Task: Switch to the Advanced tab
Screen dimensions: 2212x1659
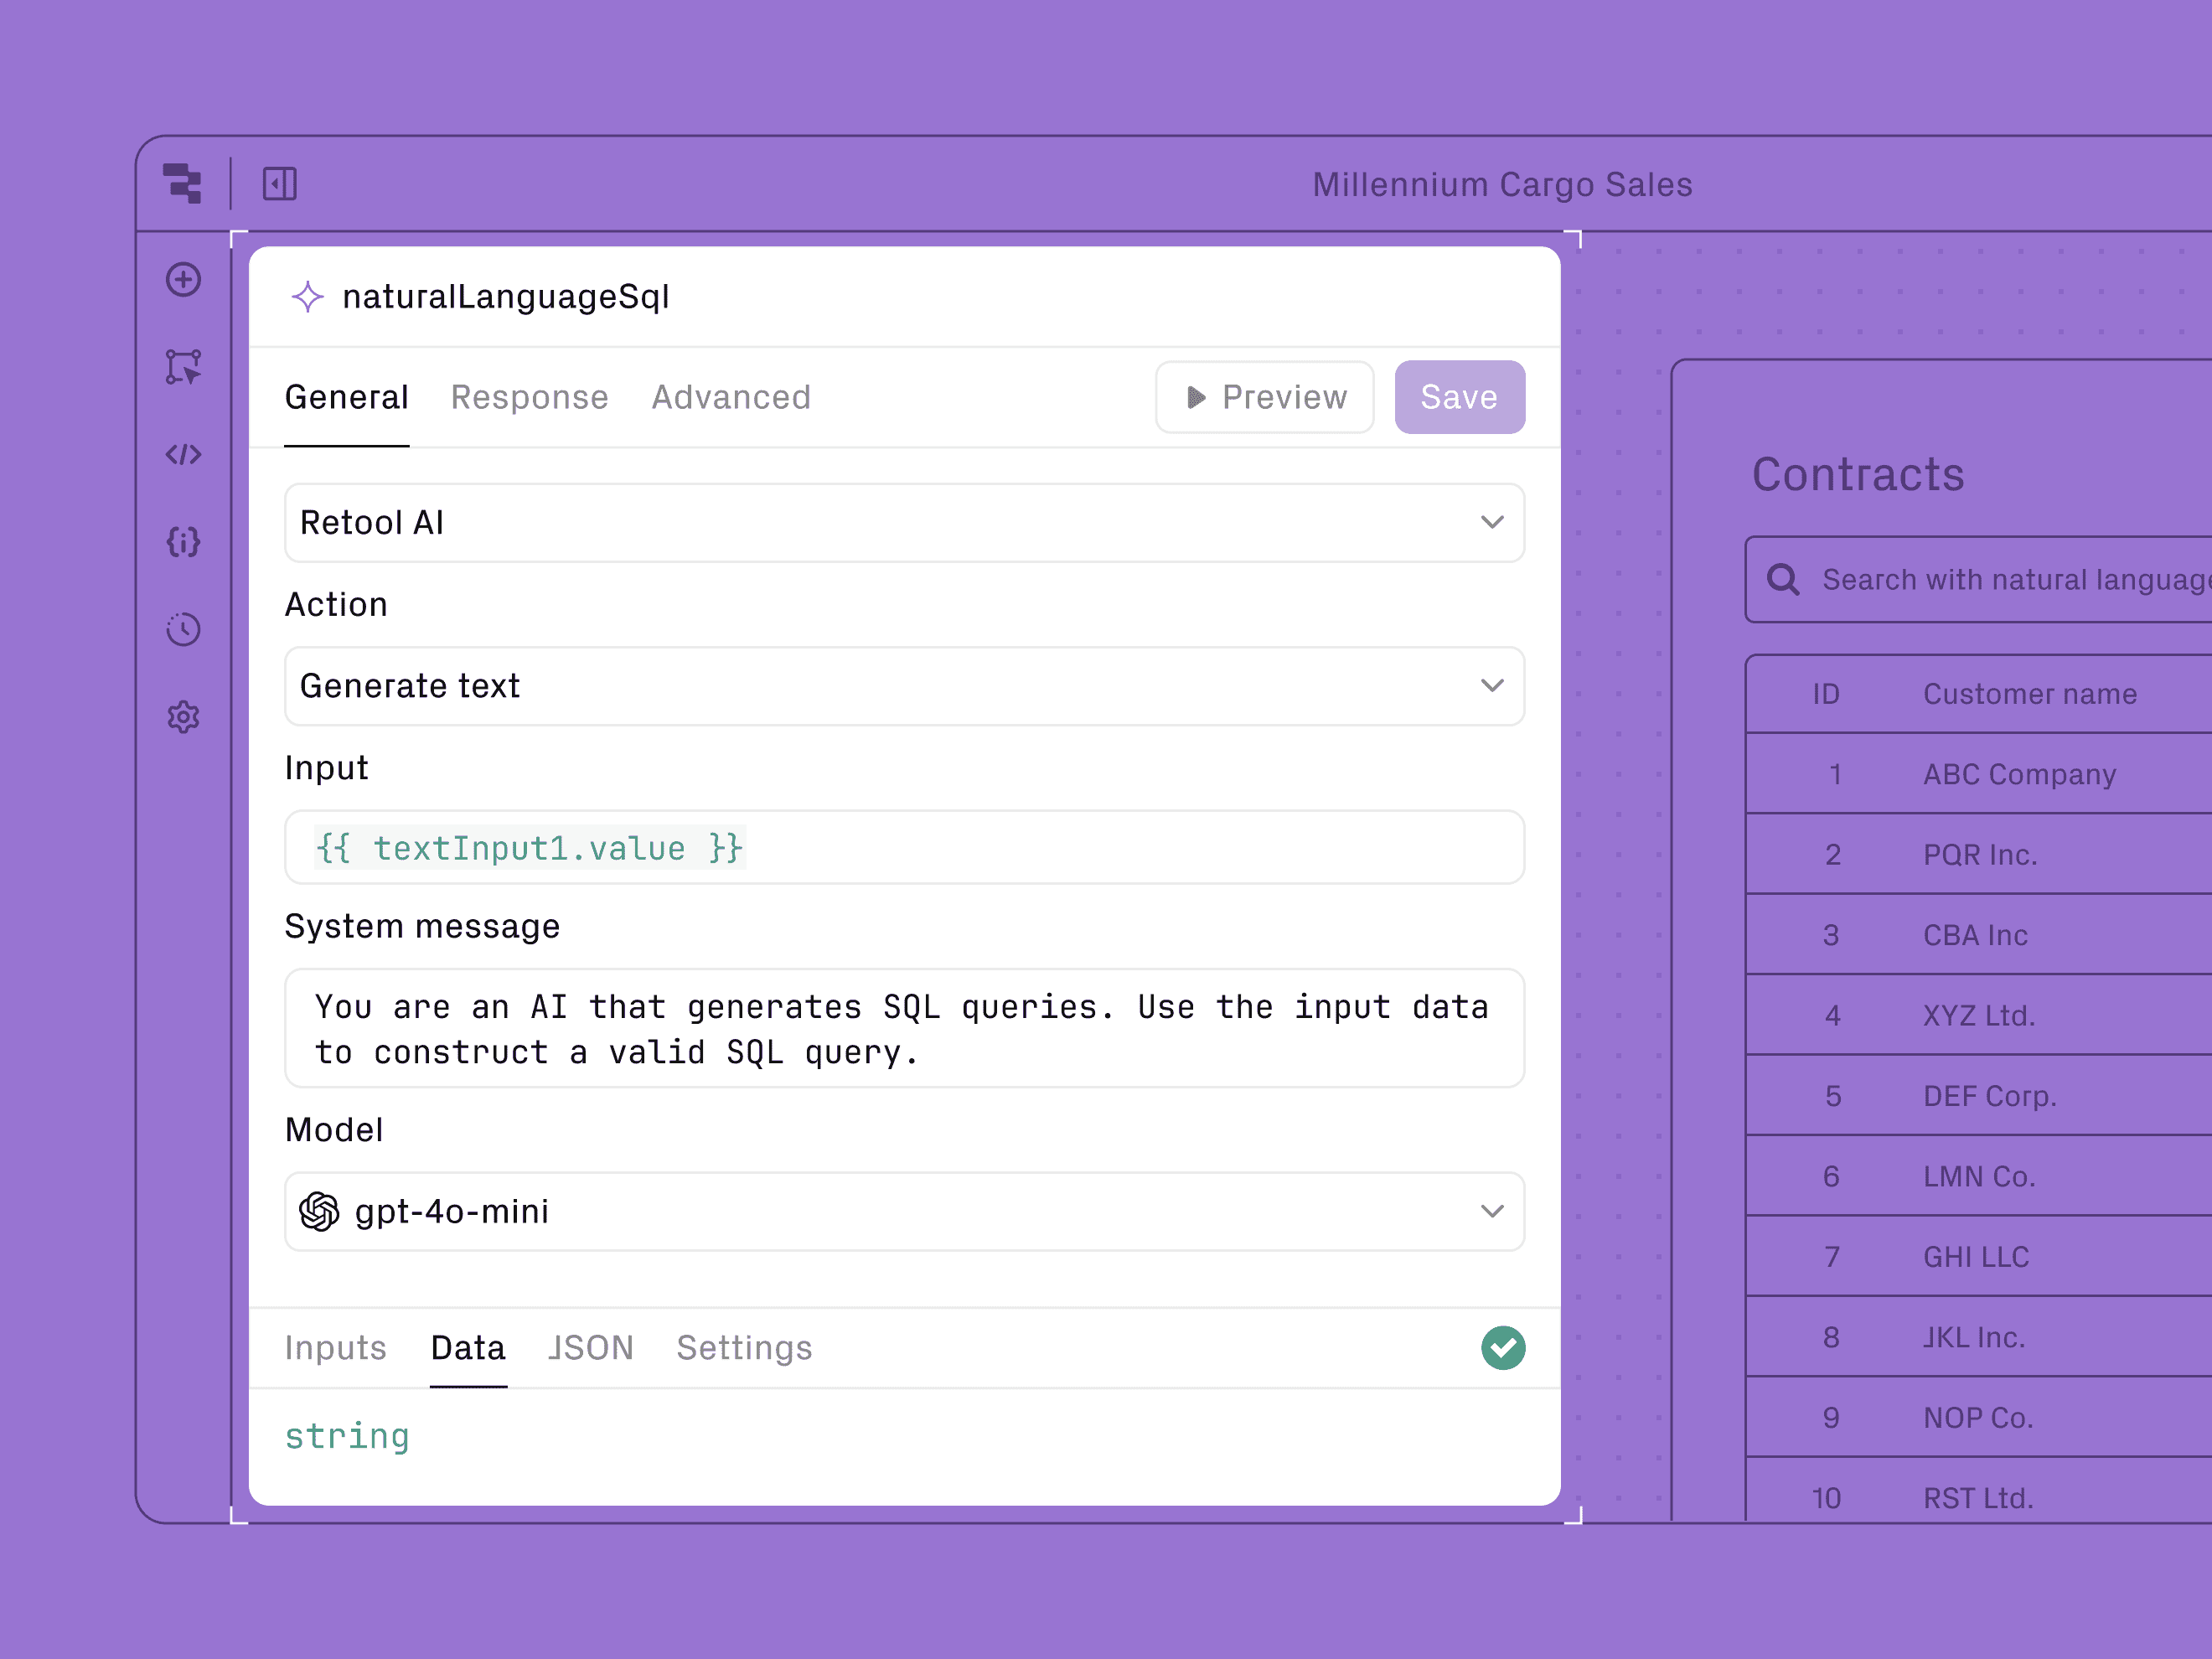Action: [731, 397]
